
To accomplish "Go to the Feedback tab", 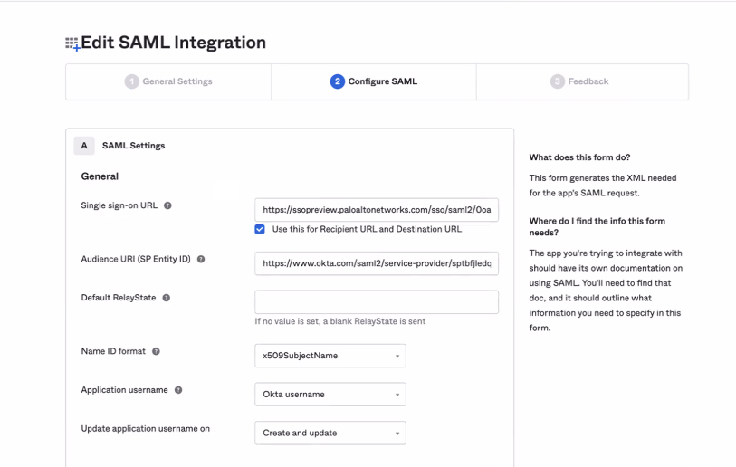I will click(581, 81).
